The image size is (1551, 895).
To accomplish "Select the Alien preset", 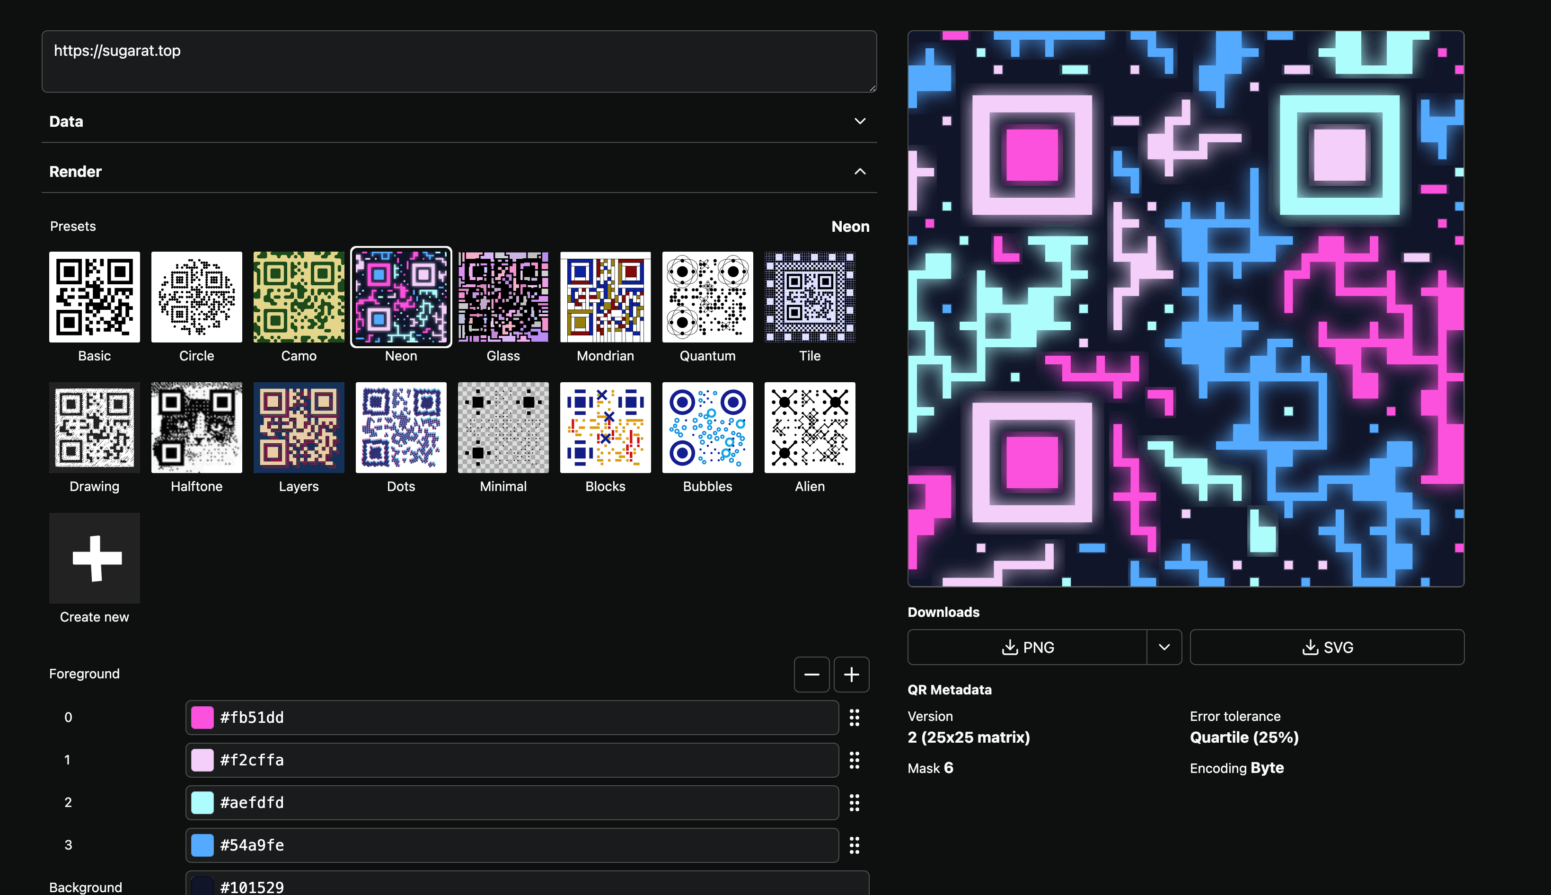I will click(809, 427).
